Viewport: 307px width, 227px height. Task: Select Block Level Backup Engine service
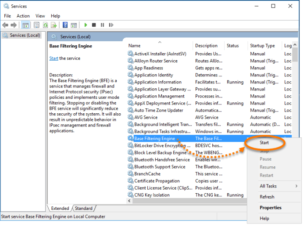pos(187,152)
